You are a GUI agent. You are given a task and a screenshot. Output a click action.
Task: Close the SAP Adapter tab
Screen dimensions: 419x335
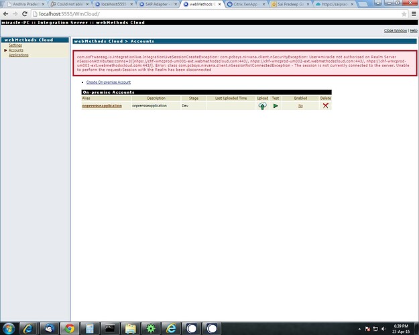pos(176,4)
